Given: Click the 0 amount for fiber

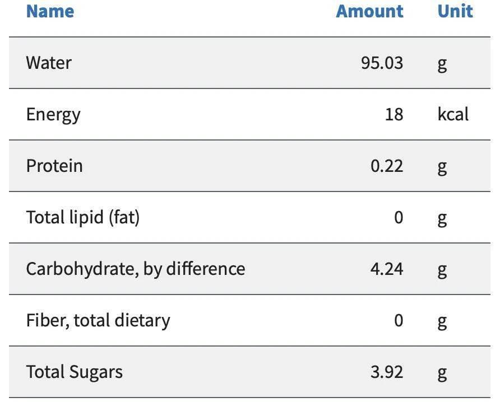Looking at the screenshot, I should pyautogui.click(x=399, y=320).
